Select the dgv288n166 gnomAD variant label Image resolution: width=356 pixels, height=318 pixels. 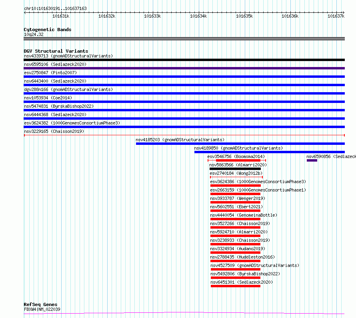coord(68,89)
